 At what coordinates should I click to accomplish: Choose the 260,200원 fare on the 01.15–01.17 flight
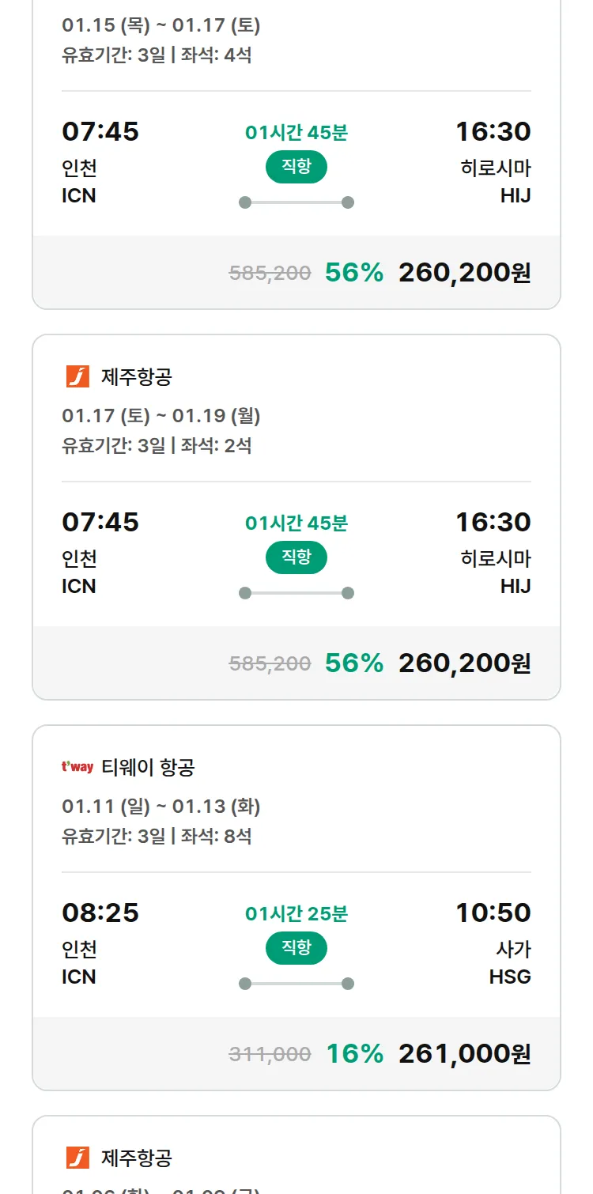pyautogui.click(x=464, y=272)
